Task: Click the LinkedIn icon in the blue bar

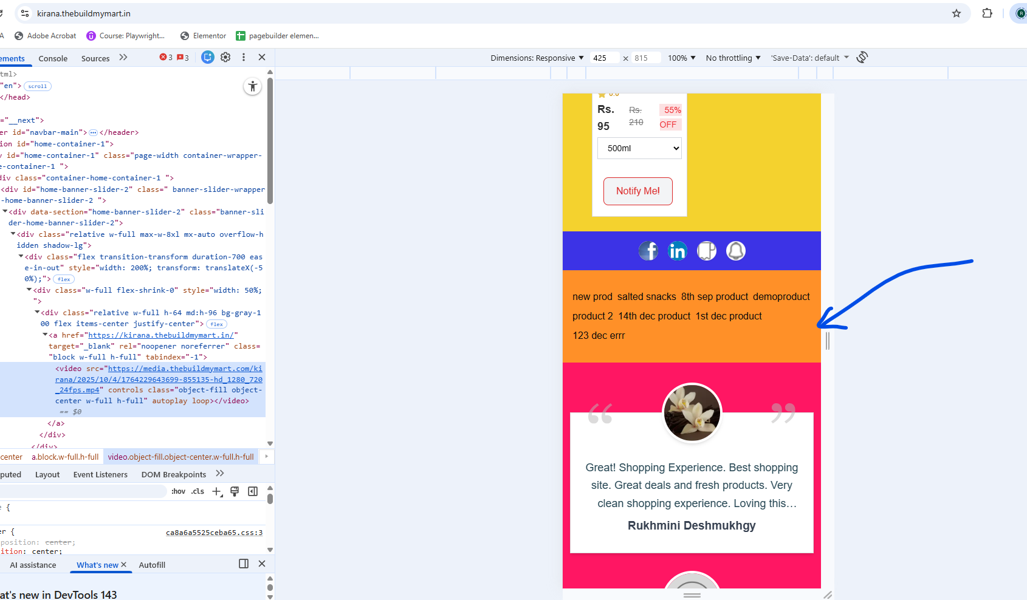Action: [678, 251]
